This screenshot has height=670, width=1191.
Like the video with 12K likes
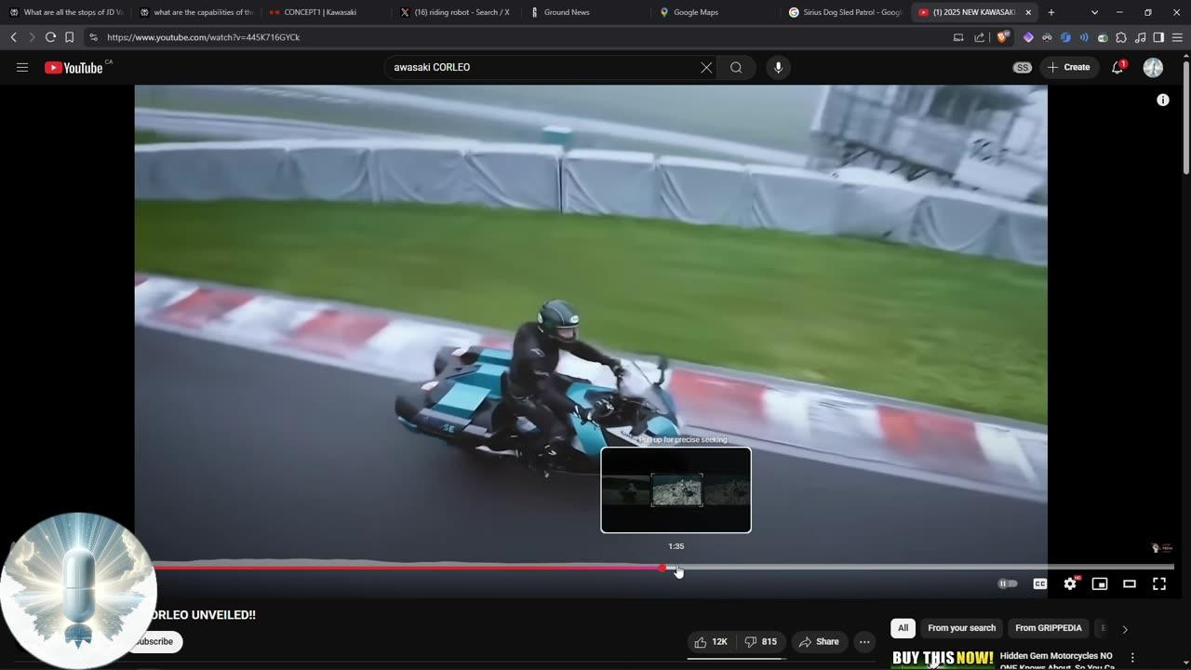[710, 642]
